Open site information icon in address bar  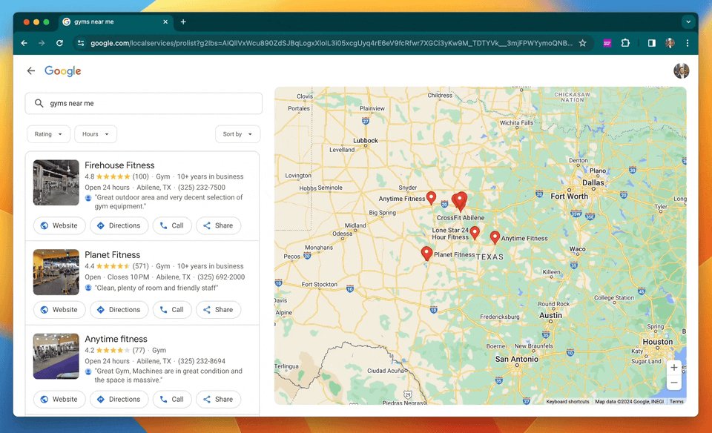point(81,43)
